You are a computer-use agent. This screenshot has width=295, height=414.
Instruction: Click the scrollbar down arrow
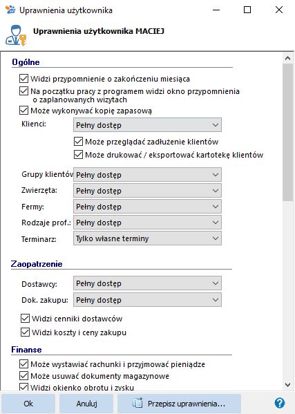288,385
